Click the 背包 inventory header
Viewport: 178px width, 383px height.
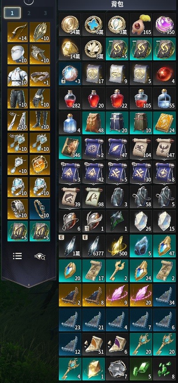tap(117, 5)
